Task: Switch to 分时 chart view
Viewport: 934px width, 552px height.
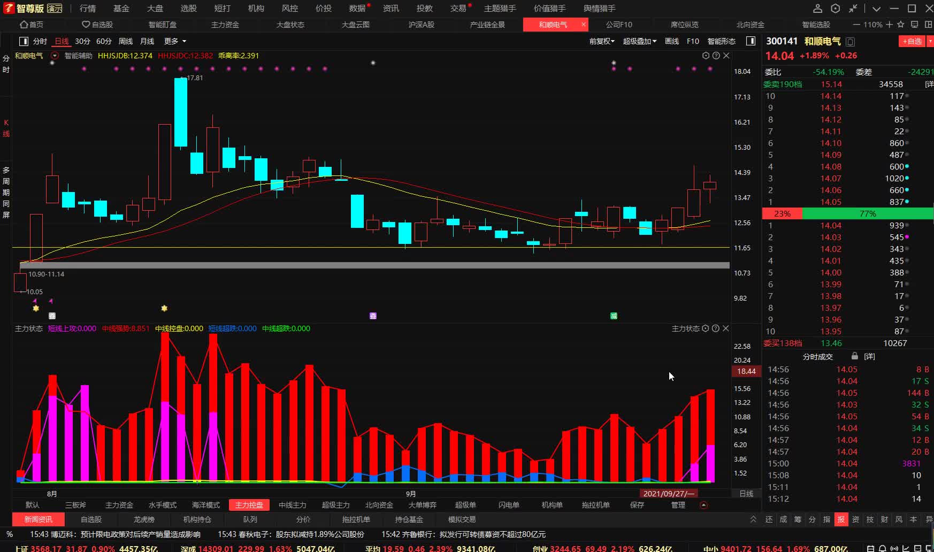Action: (40, 41)
